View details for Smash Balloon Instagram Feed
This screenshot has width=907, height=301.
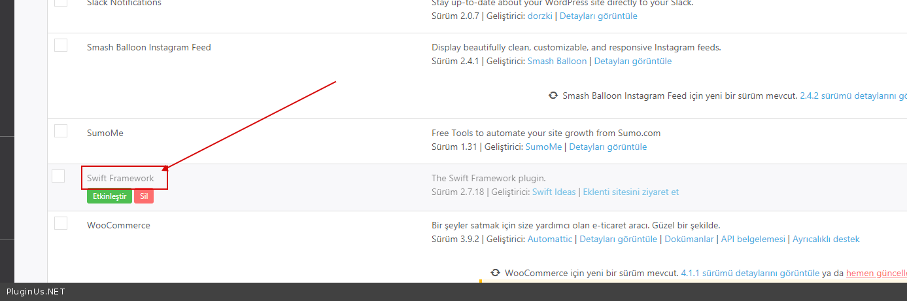click(x=633, y=62)
